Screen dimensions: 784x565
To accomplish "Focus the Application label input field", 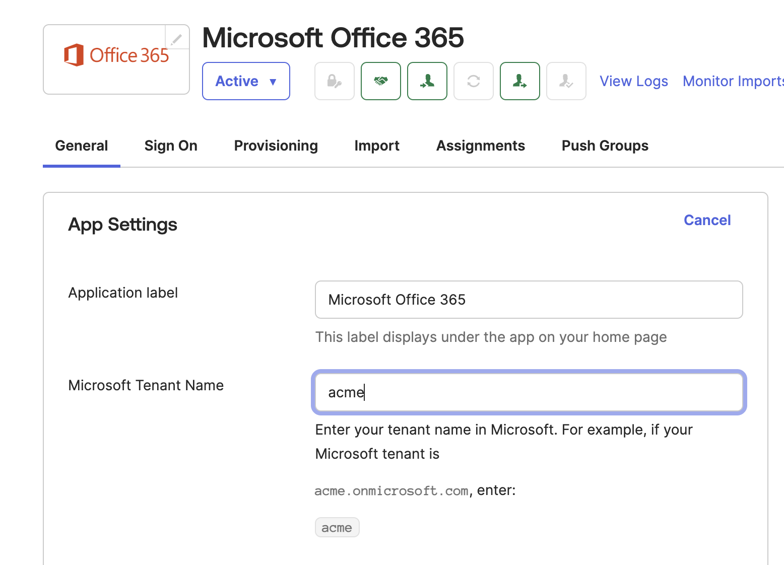I will pos(529,300).
